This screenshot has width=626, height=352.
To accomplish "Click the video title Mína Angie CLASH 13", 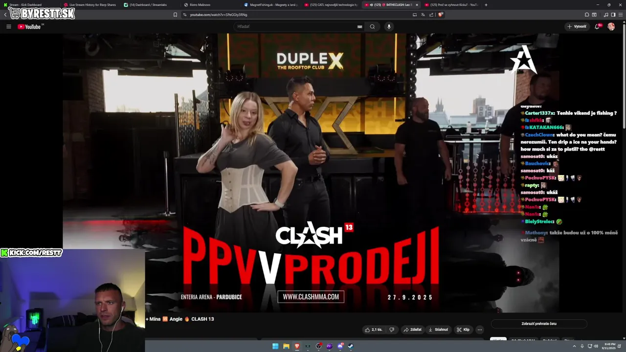I will point(180,319).
